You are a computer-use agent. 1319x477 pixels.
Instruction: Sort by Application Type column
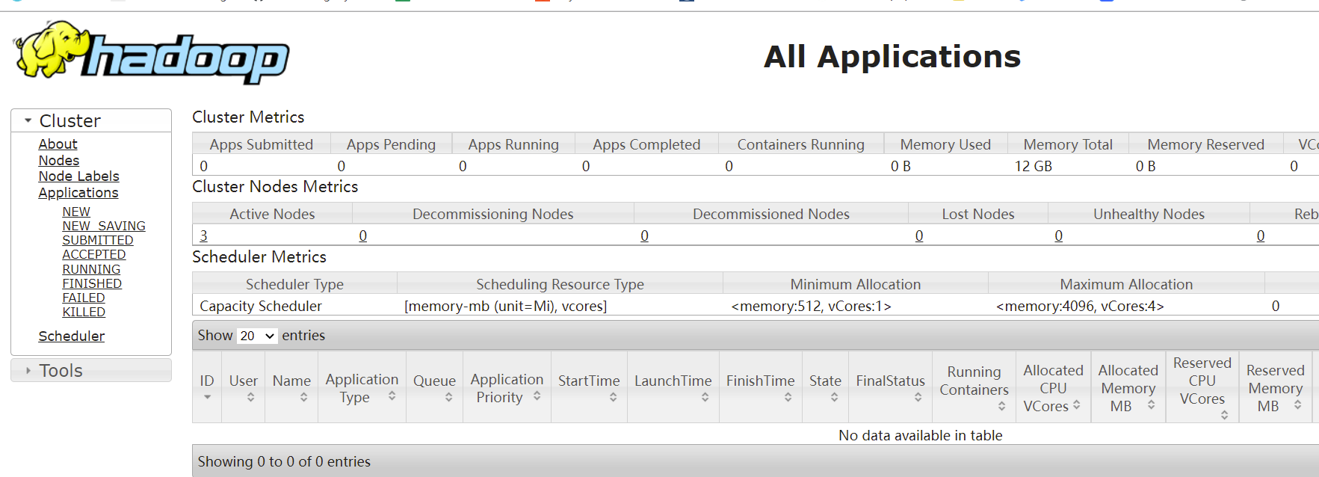click(362, 388)
